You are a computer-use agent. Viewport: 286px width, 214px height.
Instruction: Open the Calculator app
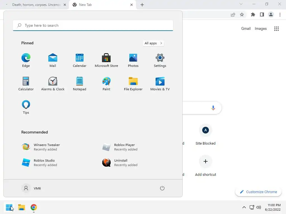tap(26, 84)
